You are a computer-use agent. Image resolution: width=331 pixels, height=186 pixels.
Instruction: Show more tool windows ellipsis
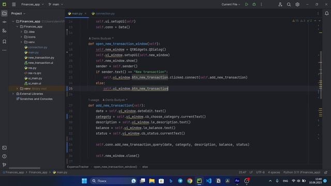(x=4, y=51)
